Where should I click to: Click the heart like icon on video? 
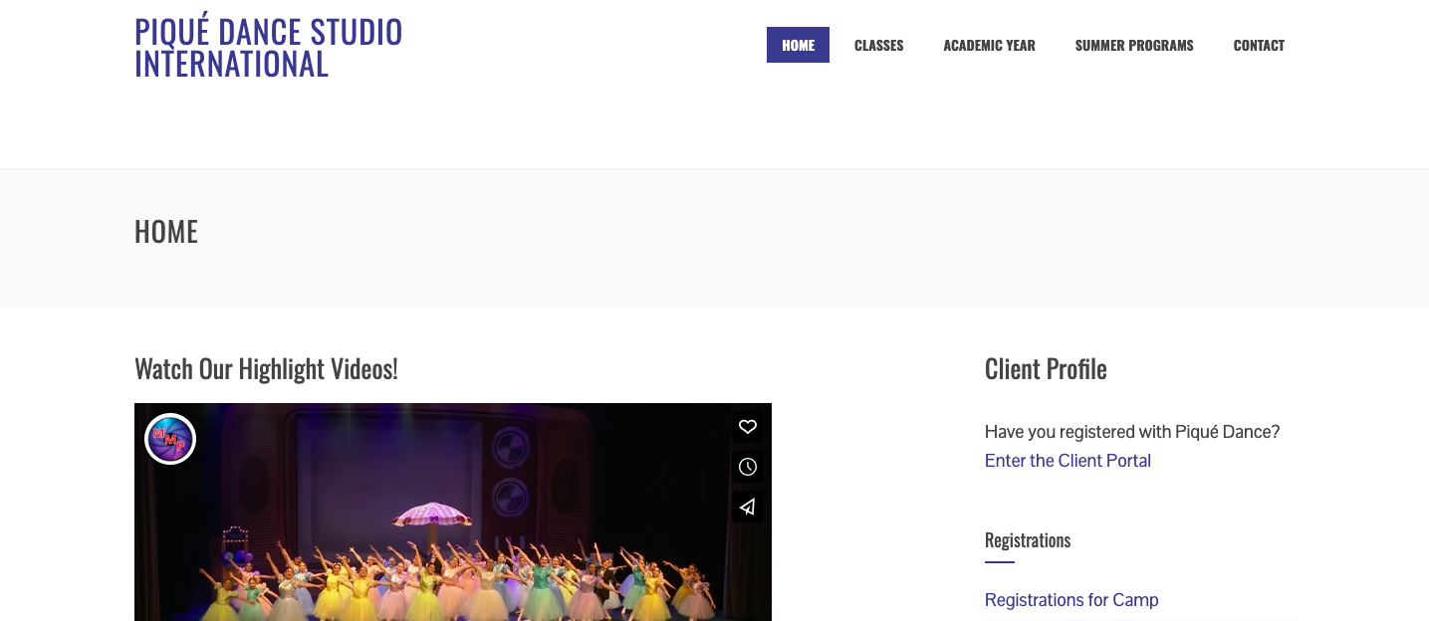pyautogui.click(x=748, y=427)
